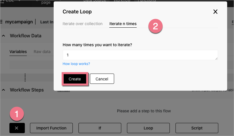The width and height of the screenshot is (234, 136).
Task: Cancel the loop creation
Action: coord(102,79)
